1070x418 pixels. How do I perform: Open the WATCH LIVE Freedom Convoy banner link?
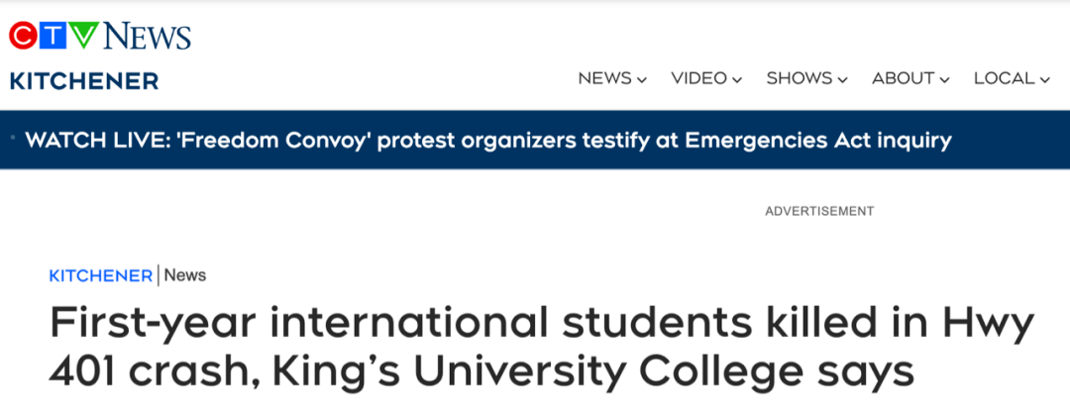[487, 141]
